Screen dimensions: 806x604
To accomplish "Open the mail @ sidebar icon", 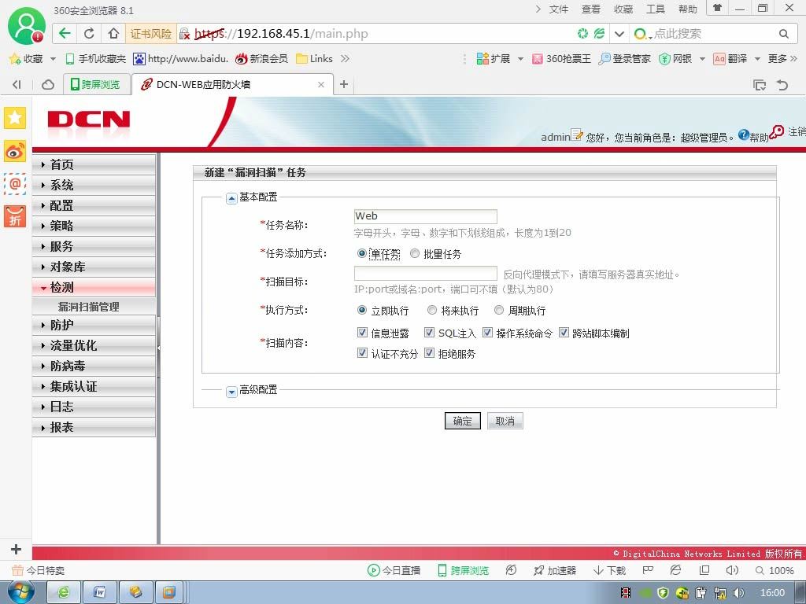I will click(x=15, y=183).
